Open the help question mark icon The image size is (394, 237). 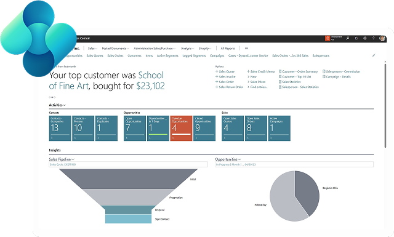point(374,38)
